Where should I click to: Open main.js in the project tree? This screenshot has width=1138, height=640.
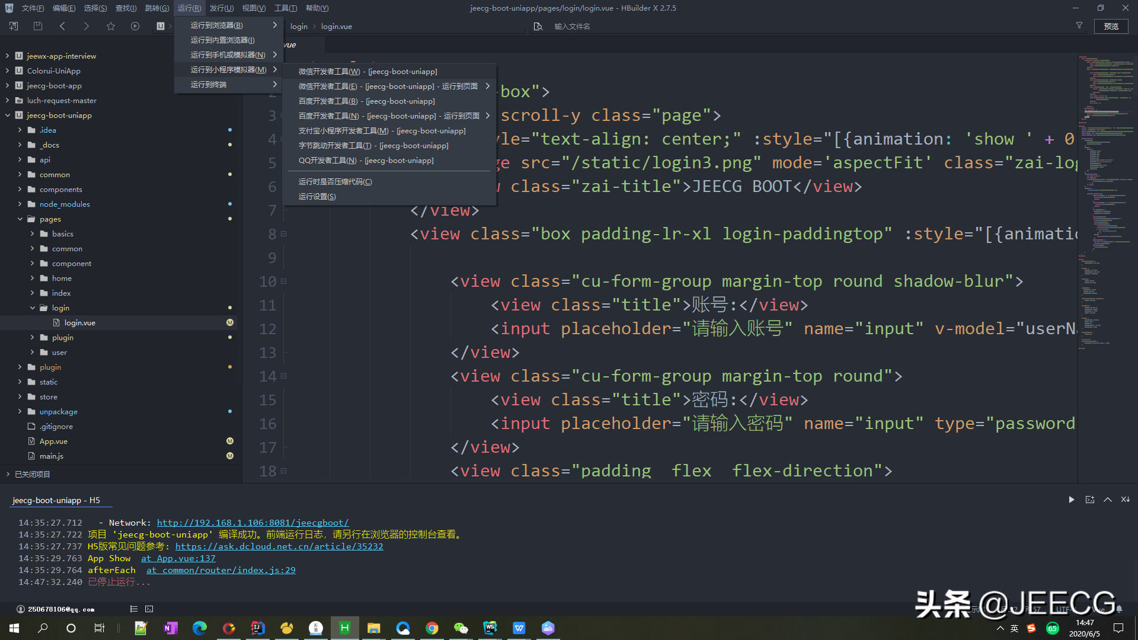pos(51,456)
